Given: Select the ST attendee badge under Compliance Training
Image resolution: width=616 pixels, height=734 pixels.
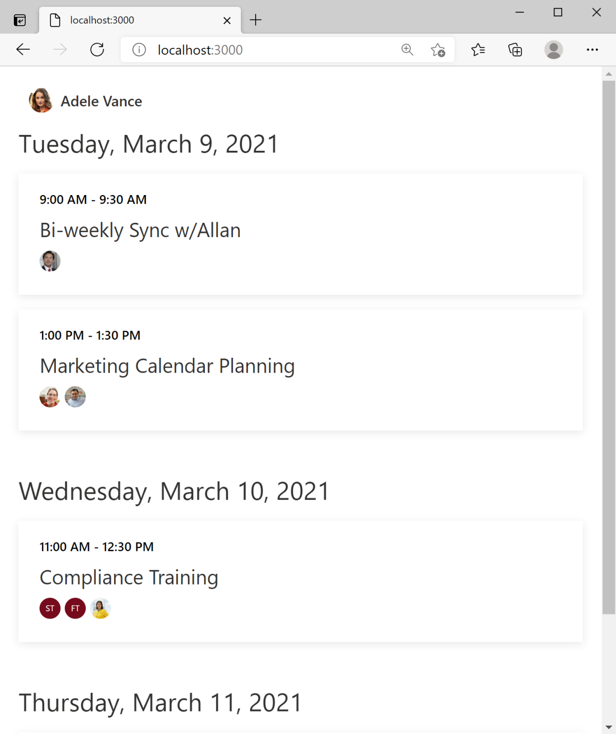Looking at the screenshot, I should (x=50, y=608).
